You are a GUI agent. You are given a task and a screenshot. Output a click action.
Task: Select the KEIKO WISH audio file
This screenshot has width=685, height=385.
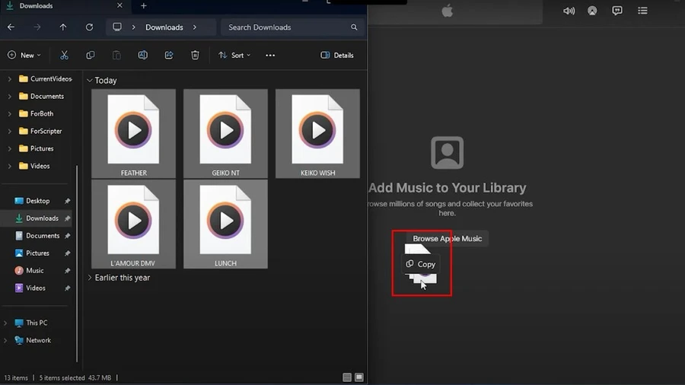coord(317,134)
